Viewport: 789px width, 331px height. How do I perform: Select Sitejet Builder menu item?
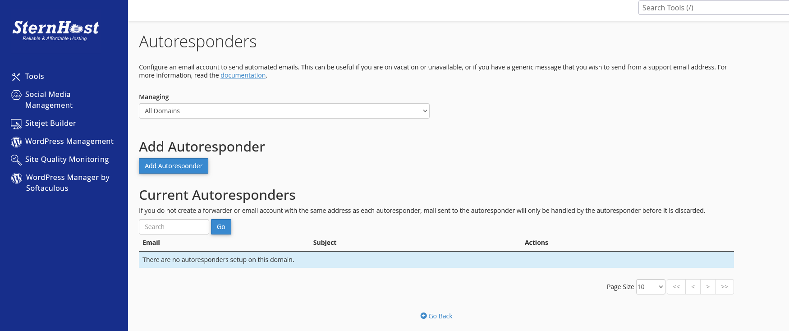50,124
